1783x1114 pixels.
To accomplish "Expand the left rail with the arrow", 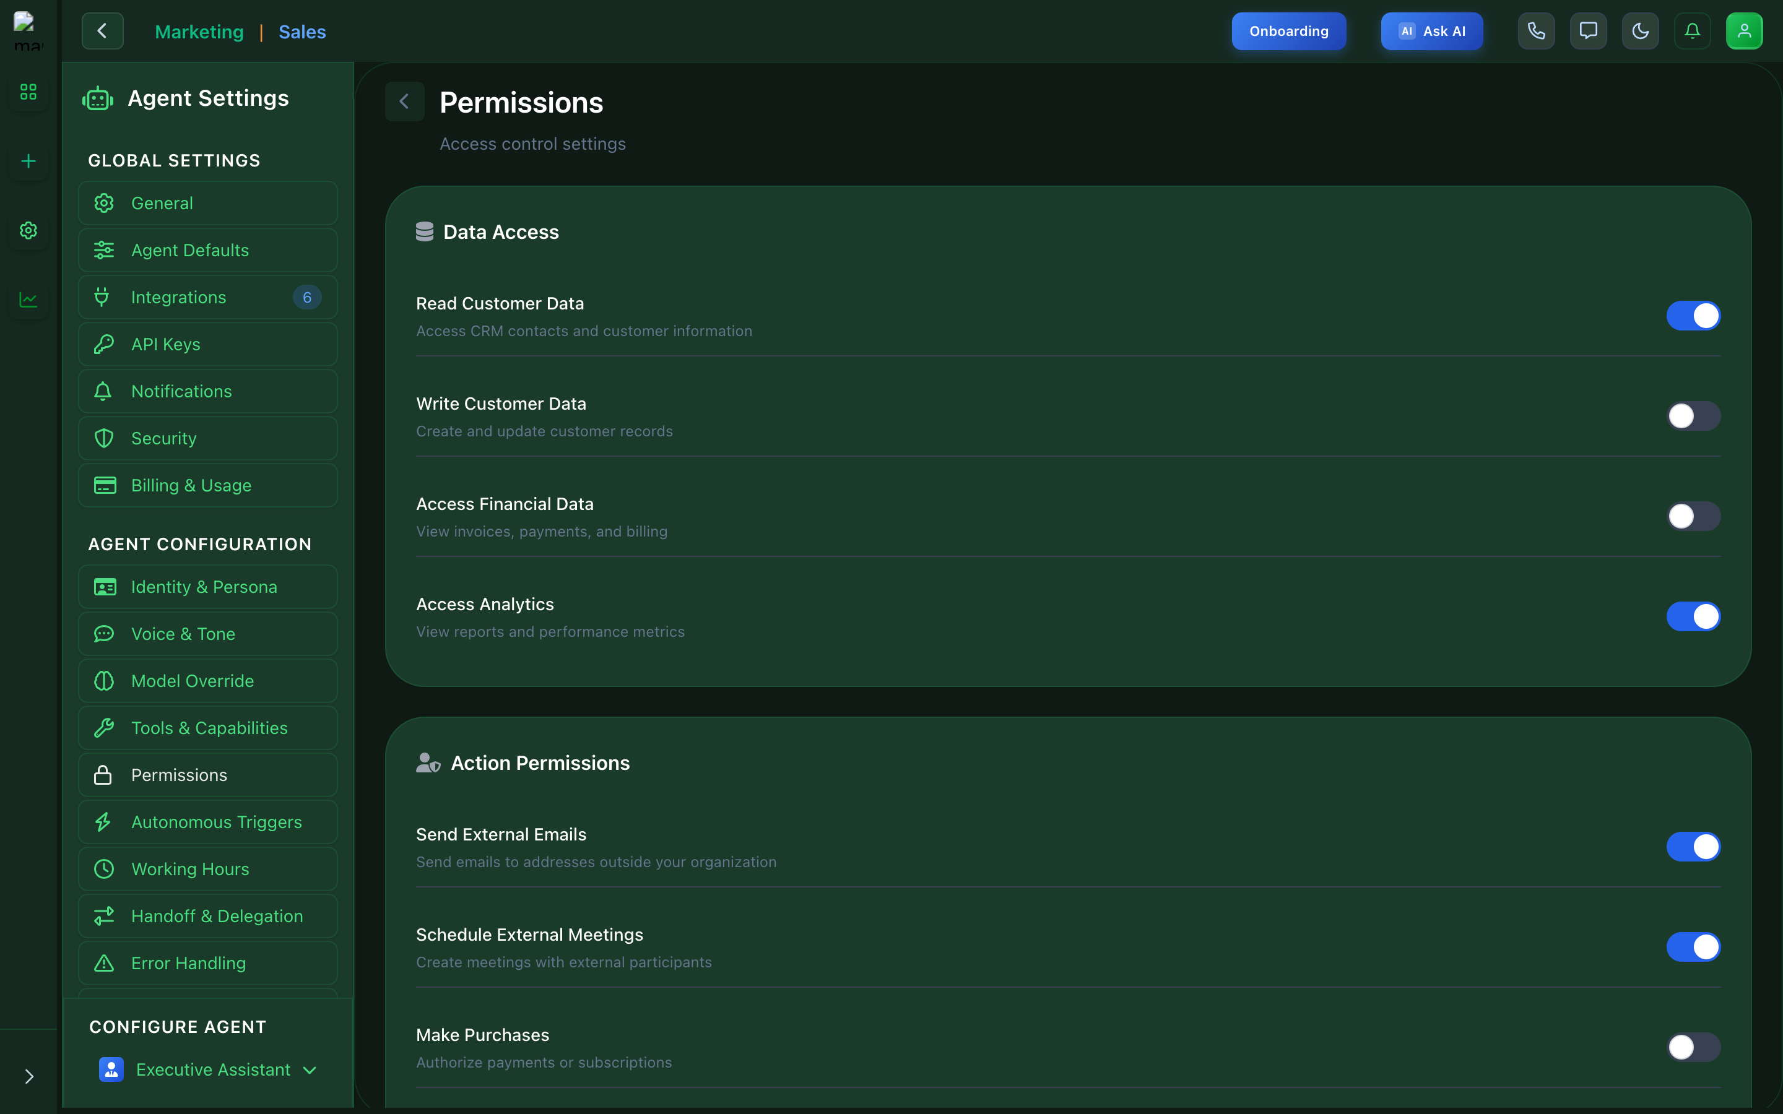I will click(28, 1076).
